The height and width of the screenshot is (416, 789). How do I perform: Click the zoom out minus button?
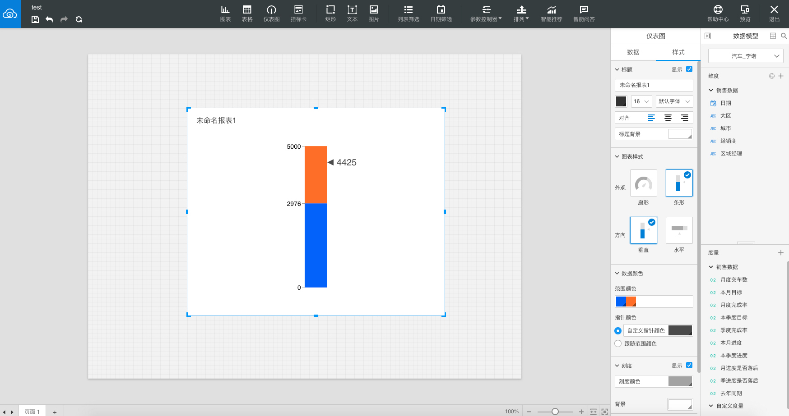point(529,411)
